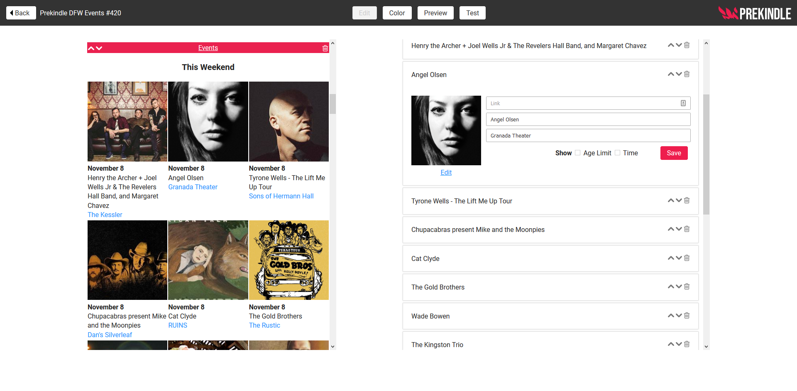The image size is (797, 391).
Task: Click the icon inside the Link field
Action: pyautogui.click(x=683, y=103)
